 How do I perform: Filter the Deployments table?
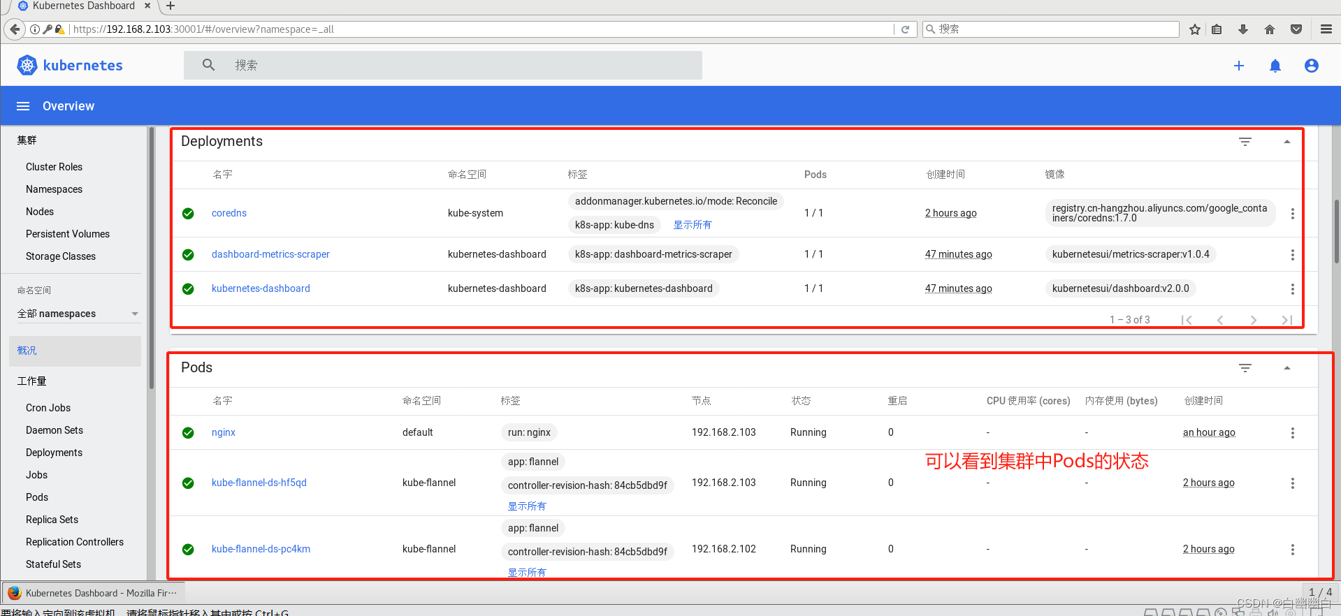[x=1245, y=142]
